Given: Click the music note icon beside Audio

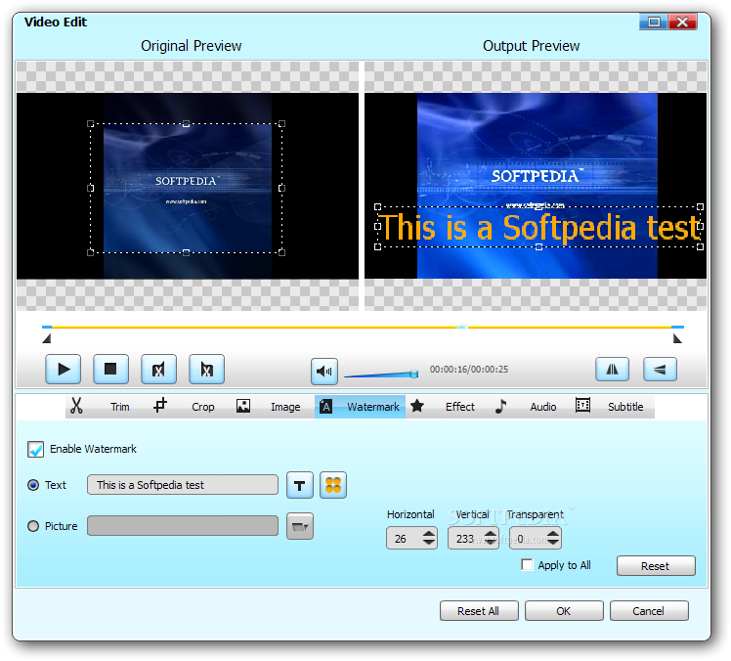Looking at the screenshot, I should [x=500, y=406].
